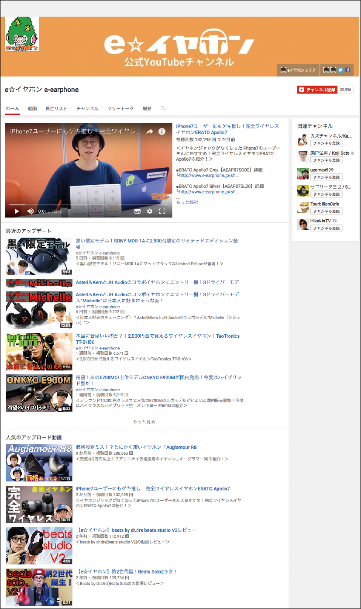Toggle subtitles icon in video player
Viewport: 361px width, 609px height.
coord(138,211)
